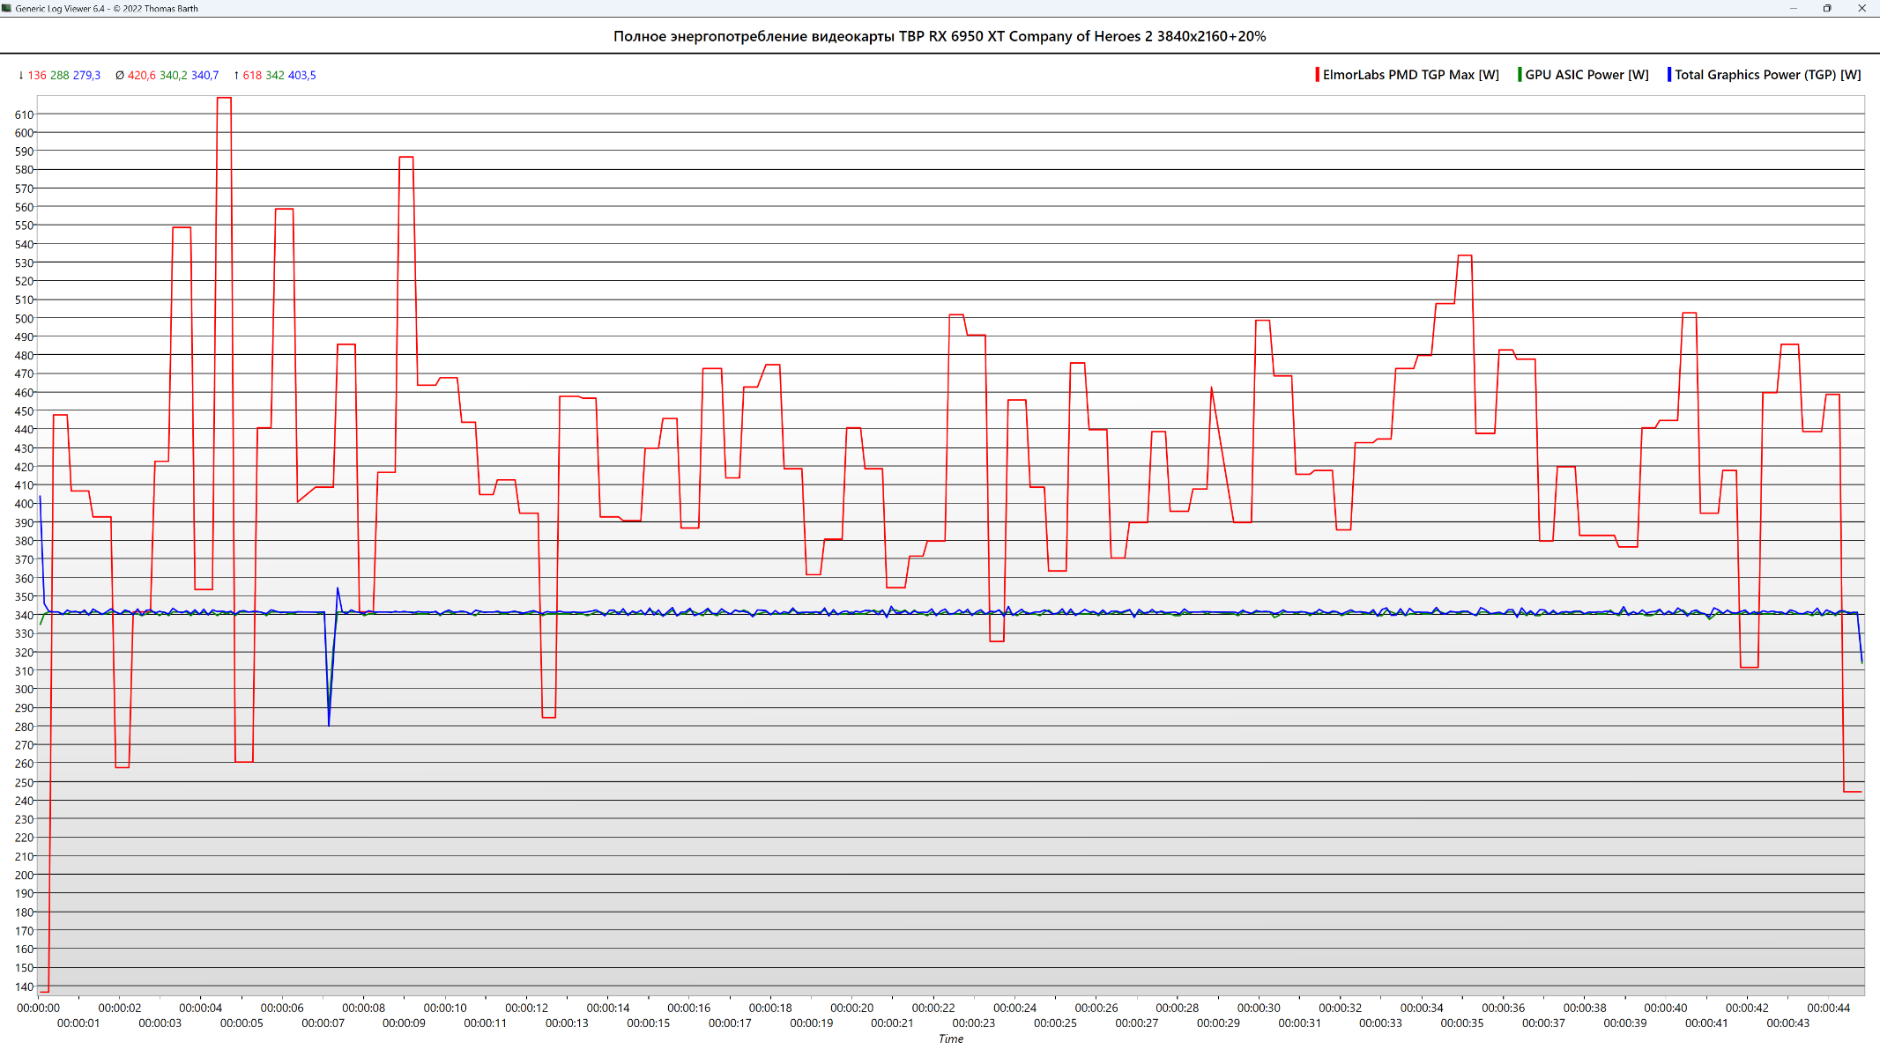
Task: Click the green GPU ASIC Power legend swatch
Action: coord(1520,75)
